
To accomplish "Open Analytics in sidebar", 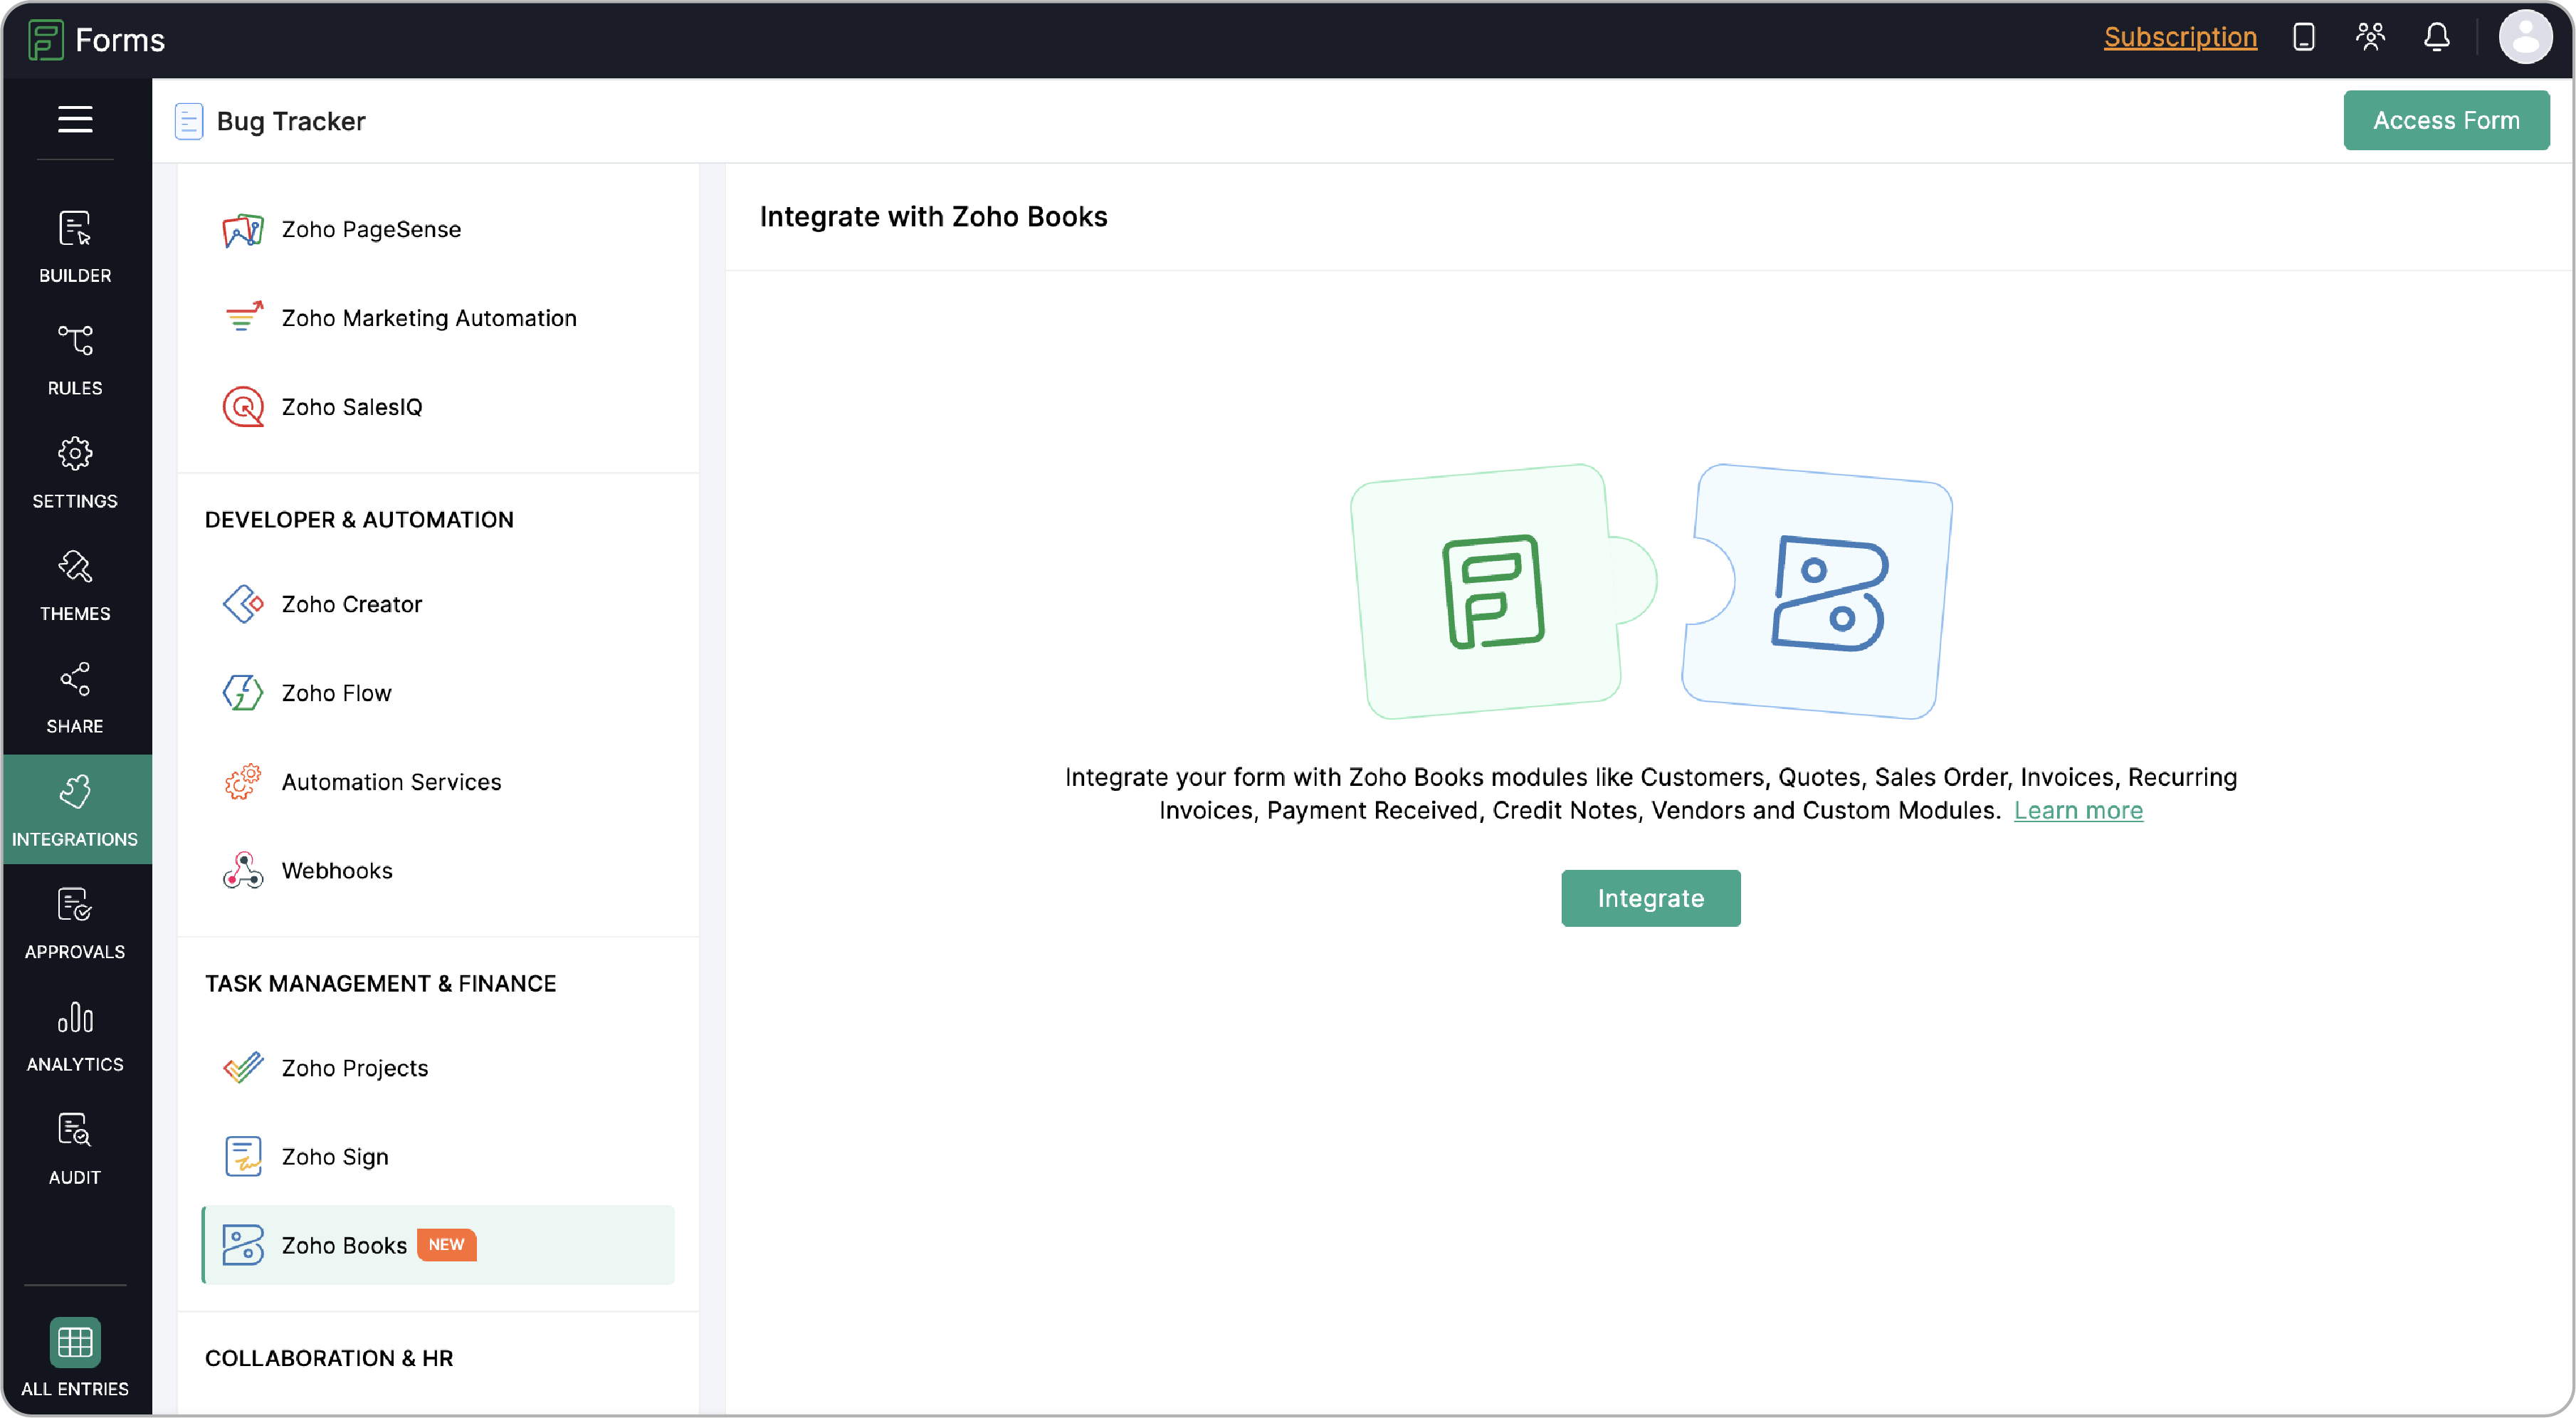I will [x=75, y=1037].
